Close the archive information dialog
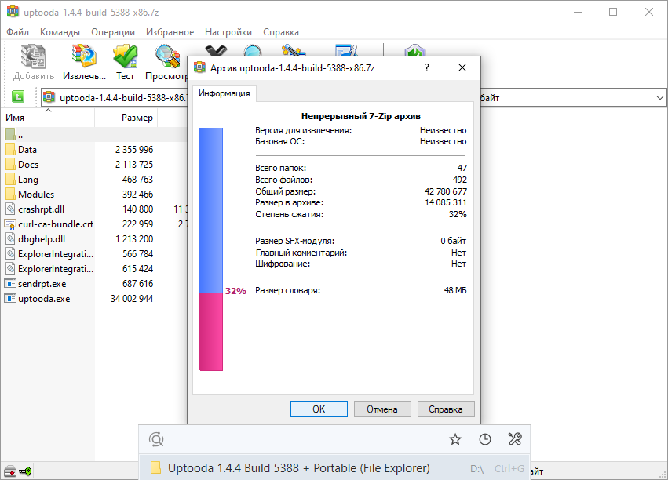The height and width of the screenshot is (480, 668). [462, 67]
